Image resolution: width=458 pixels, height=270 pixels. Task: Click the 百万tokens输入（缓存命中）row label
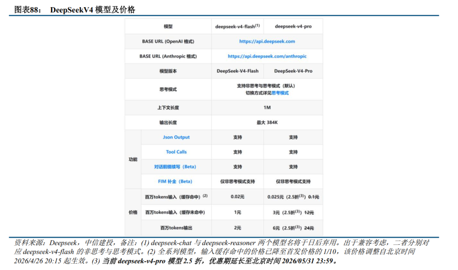(x=176, y=197)
